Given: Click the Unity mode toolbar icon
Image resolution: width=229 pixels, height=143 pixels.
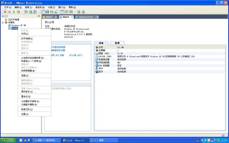Looking at the screenshot, I should click(x=56, y=12).
